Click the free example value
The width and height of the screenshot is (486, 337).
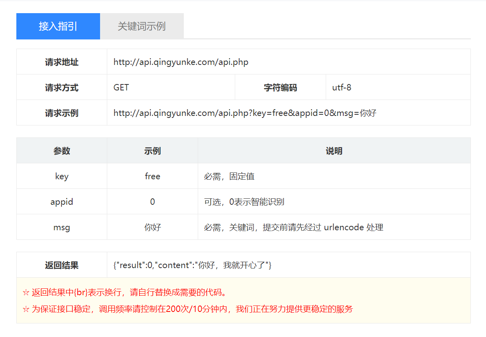(x=152, y=176)
